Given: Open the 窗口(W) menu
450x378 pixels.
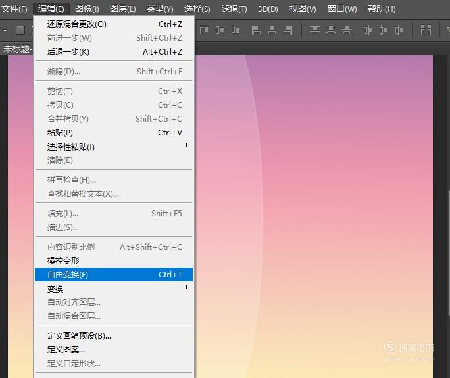Looking at the screenshot, I should [342, 9].
